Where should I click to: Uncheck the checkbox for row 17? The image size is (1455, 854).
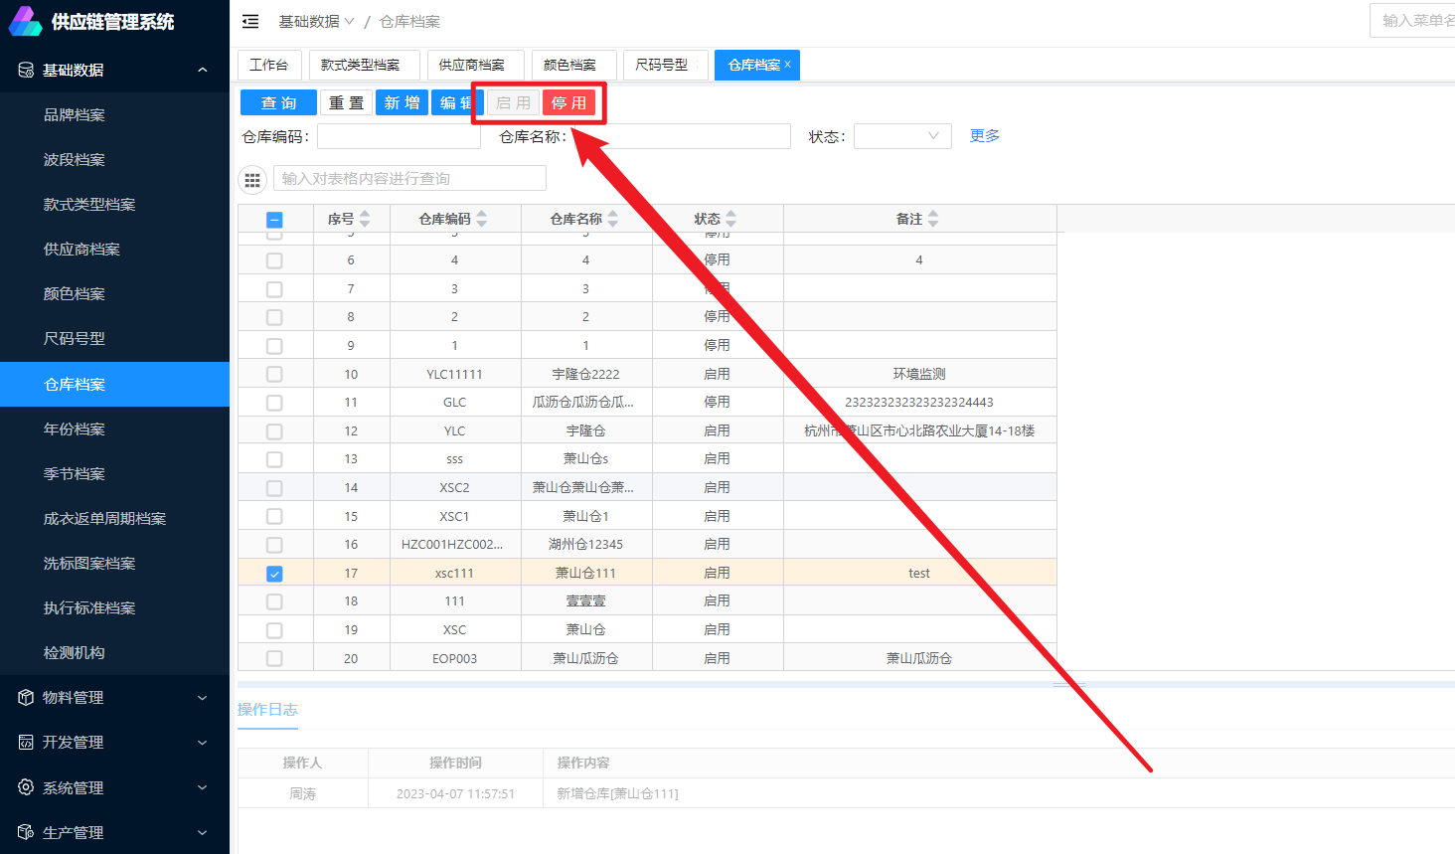(274, 574)
